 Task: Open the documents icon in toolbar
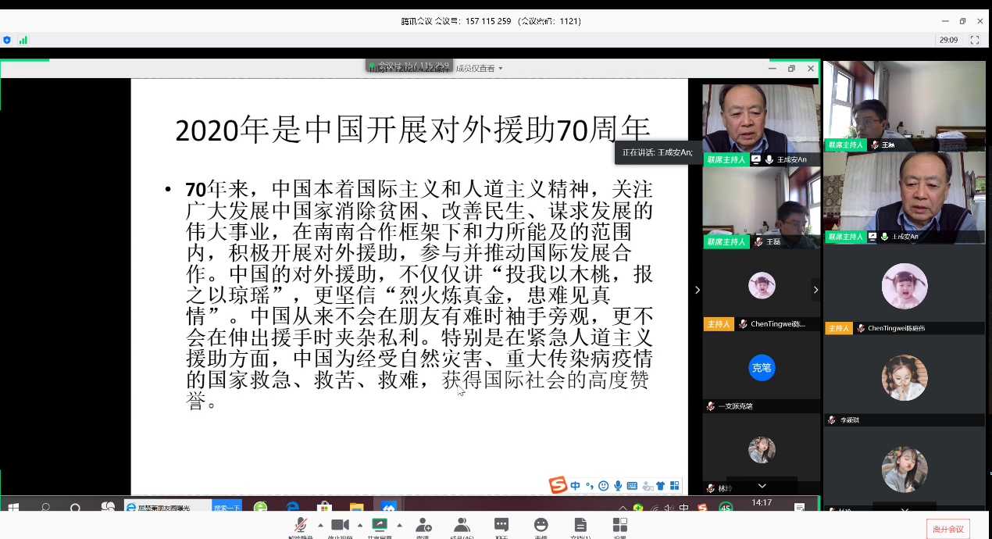point(580,525)
